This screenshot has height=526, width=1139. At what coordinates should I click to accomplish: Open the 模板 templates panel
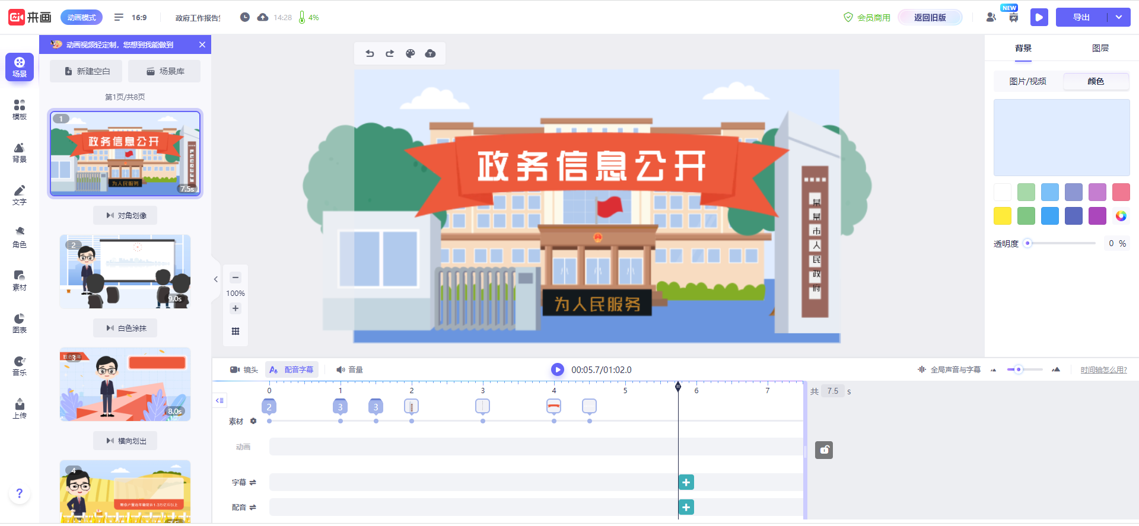pyautogui.click(x=20, y=110)
